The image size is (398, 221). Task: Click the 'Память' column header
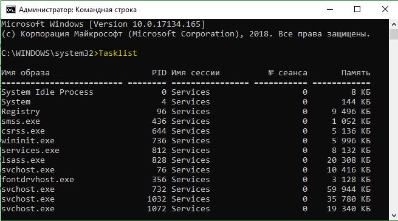click(355, 73)
